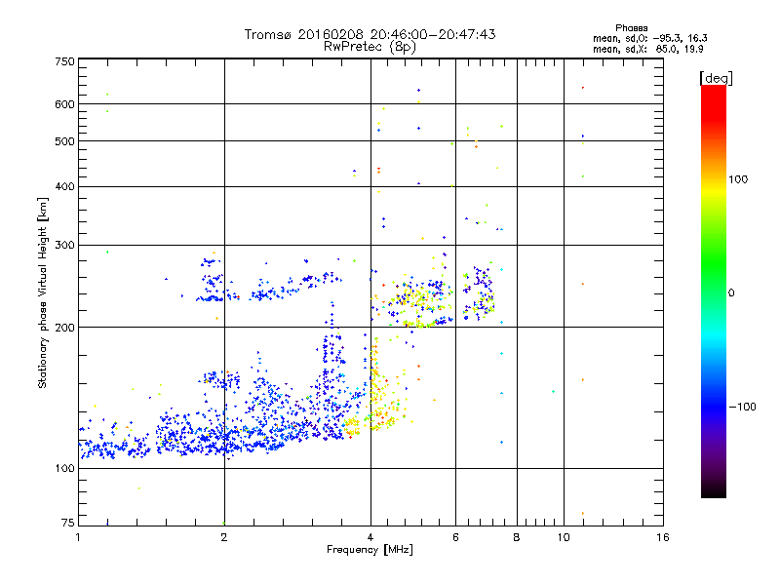Click the x-axis label '10'
The width and height of the screenshot is (780, 585).
tap(564, 537)
